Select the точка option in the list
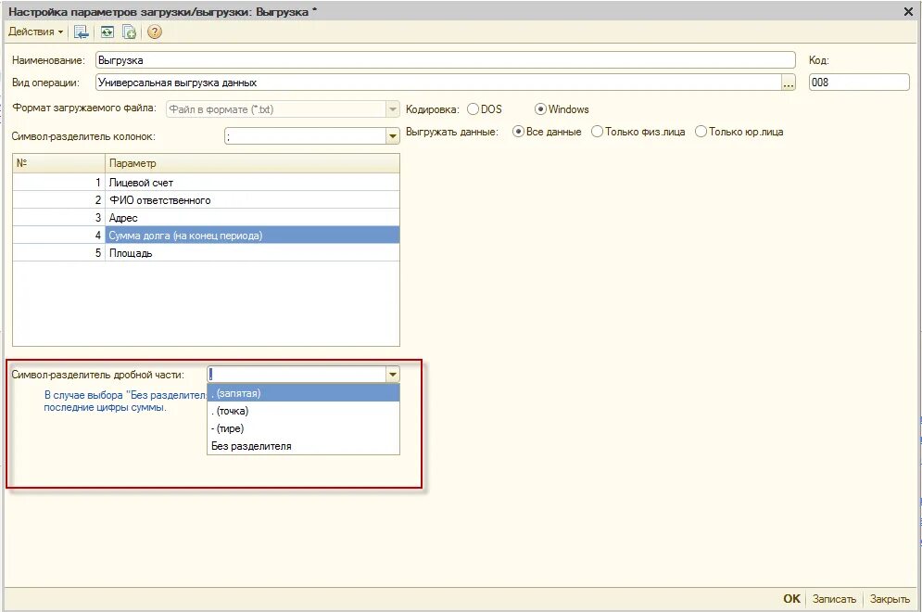Viewport: 922px width, 612px height. tap(303, 411)
